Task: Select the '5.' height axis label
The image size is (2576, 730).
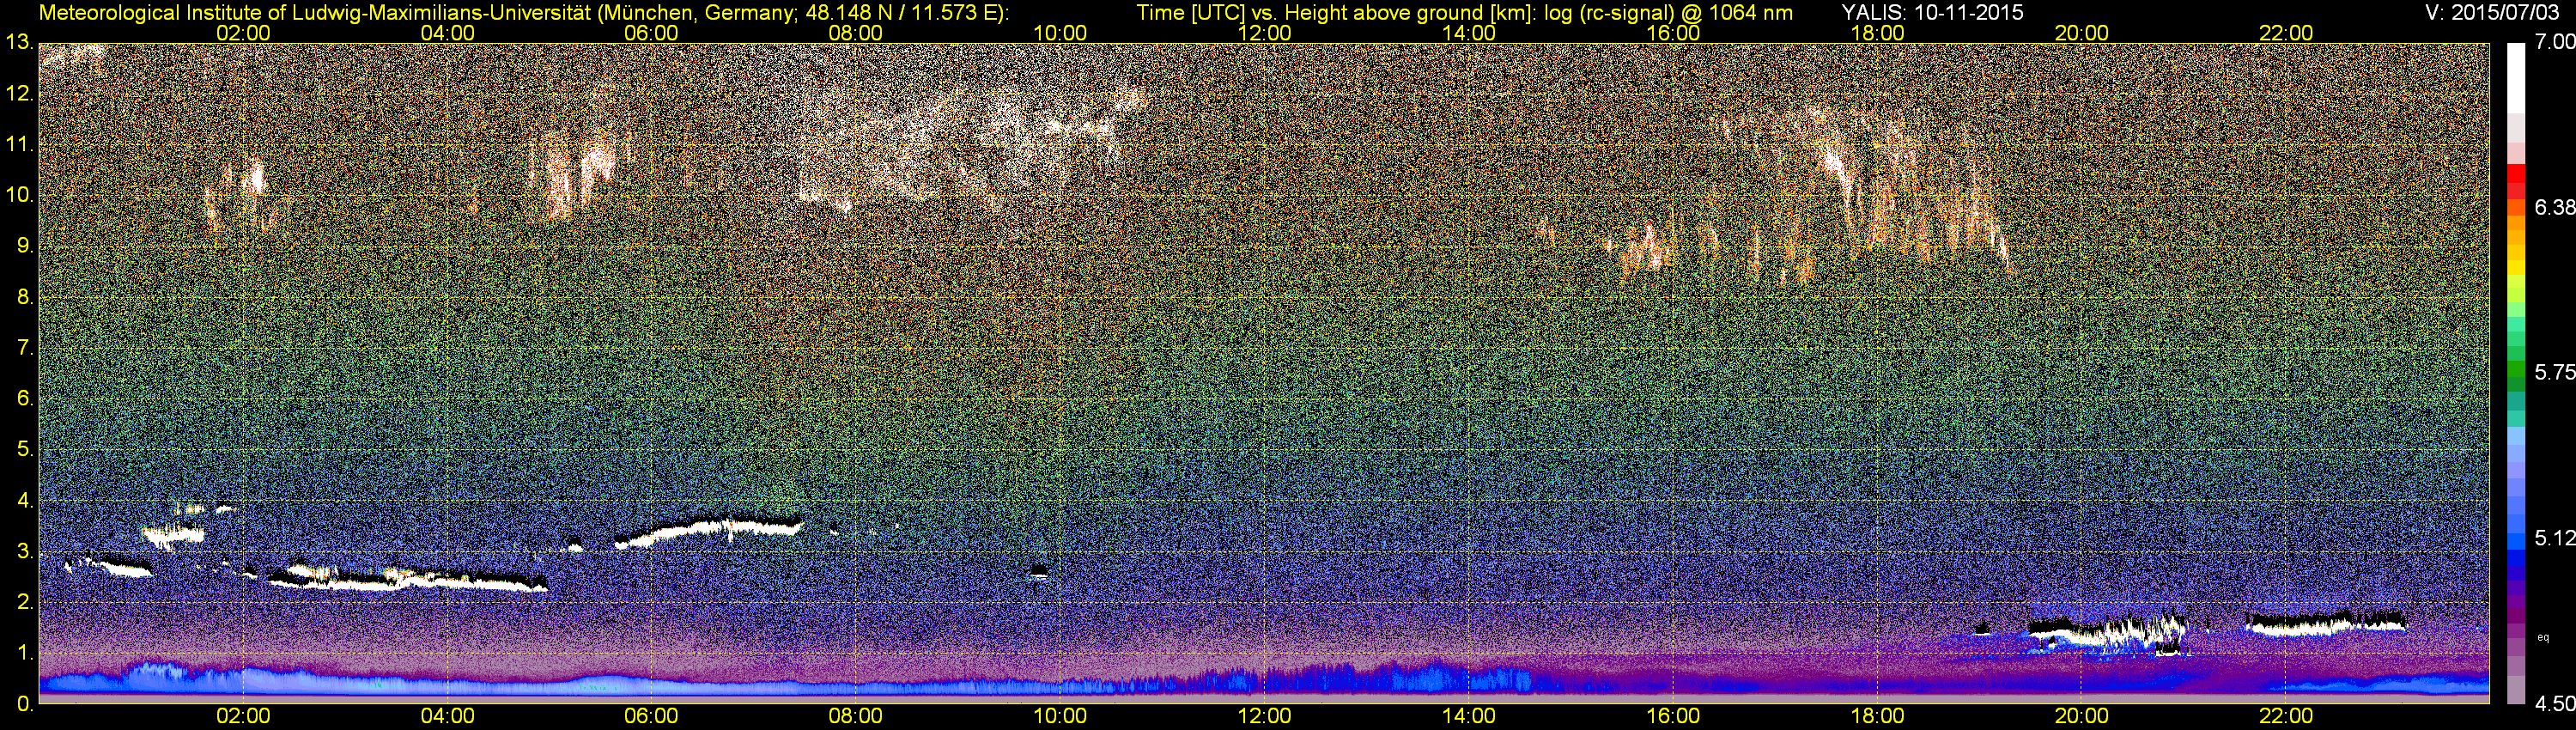Action: pyautogui.click(x=25, y=450)
